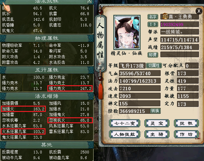Close the resistance stats window
The height and width of the screenshot is (161, 204).
tap(89, 1)
